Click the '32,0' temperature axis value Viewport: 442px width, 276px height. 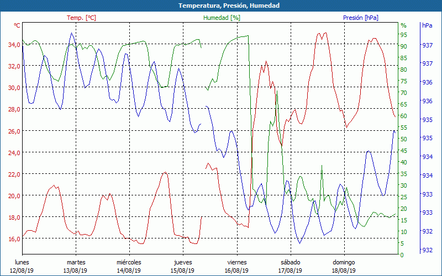[x=14, y=66]
